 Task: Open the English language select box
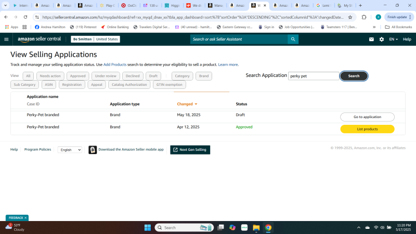tap(70, 150)
